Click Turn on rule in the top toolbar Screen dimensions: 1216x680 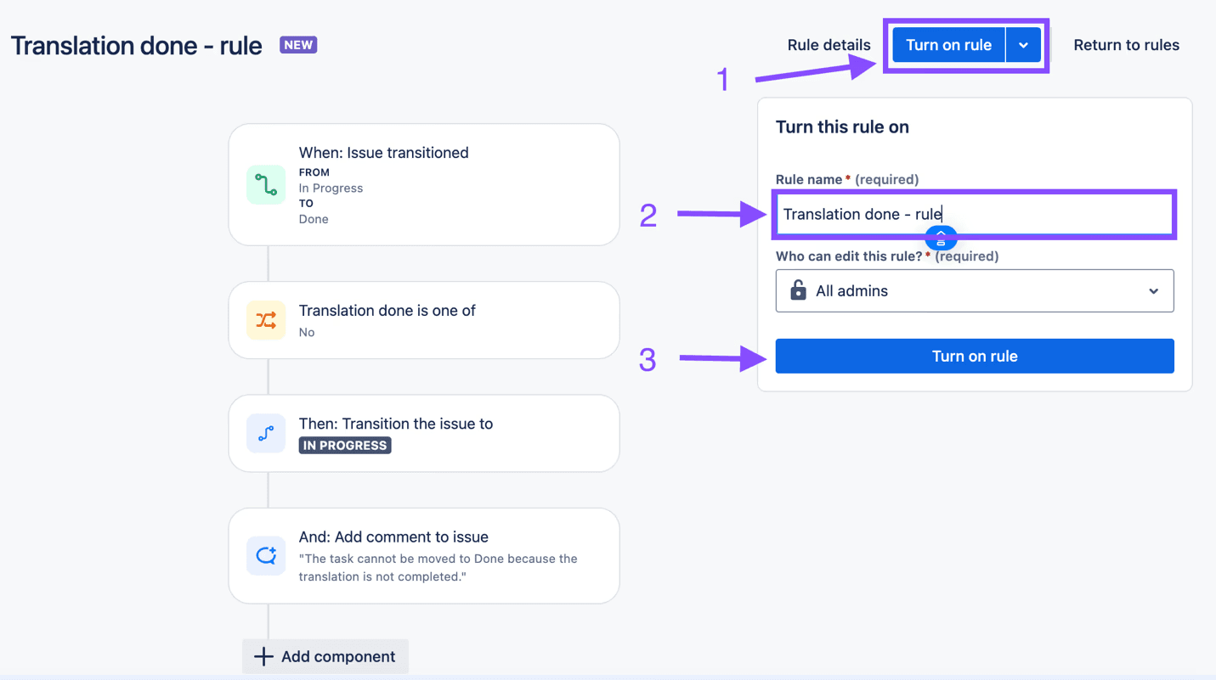(x=948, y=44)
